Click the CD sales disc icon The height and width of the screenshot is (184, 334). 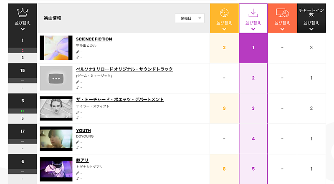click(x=224, y=13)
